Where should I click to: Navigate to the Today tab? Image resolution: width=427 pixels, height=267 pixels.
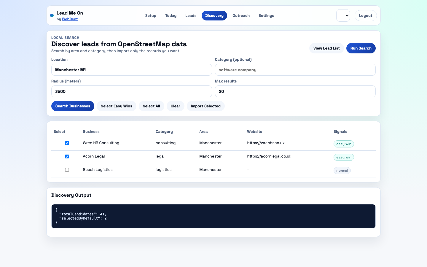(171, 16)
